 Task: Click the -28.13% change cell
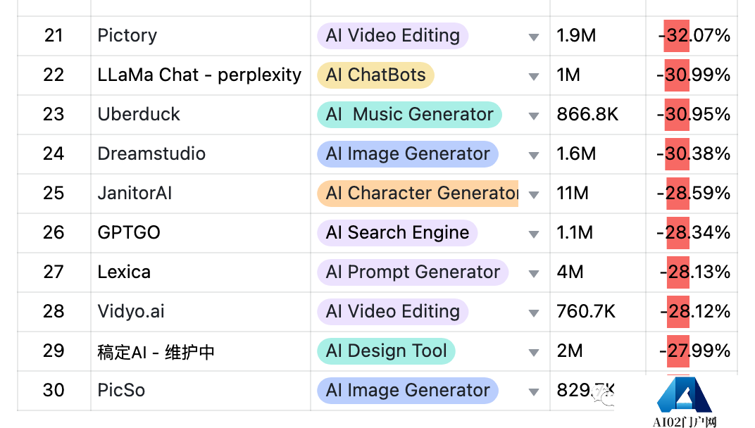point(692,273)
